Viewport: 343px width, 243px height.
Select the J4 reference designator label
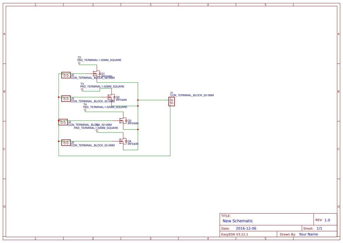pos(69,122)
